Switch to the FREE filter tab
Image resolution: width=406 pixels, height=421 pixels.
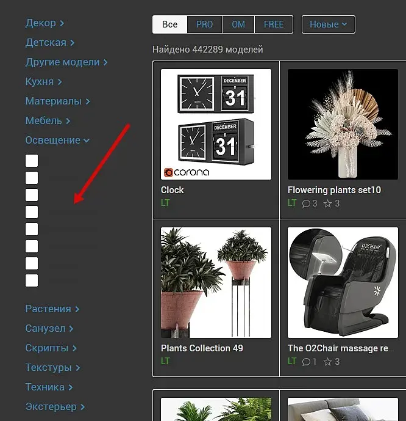point(274,24)
